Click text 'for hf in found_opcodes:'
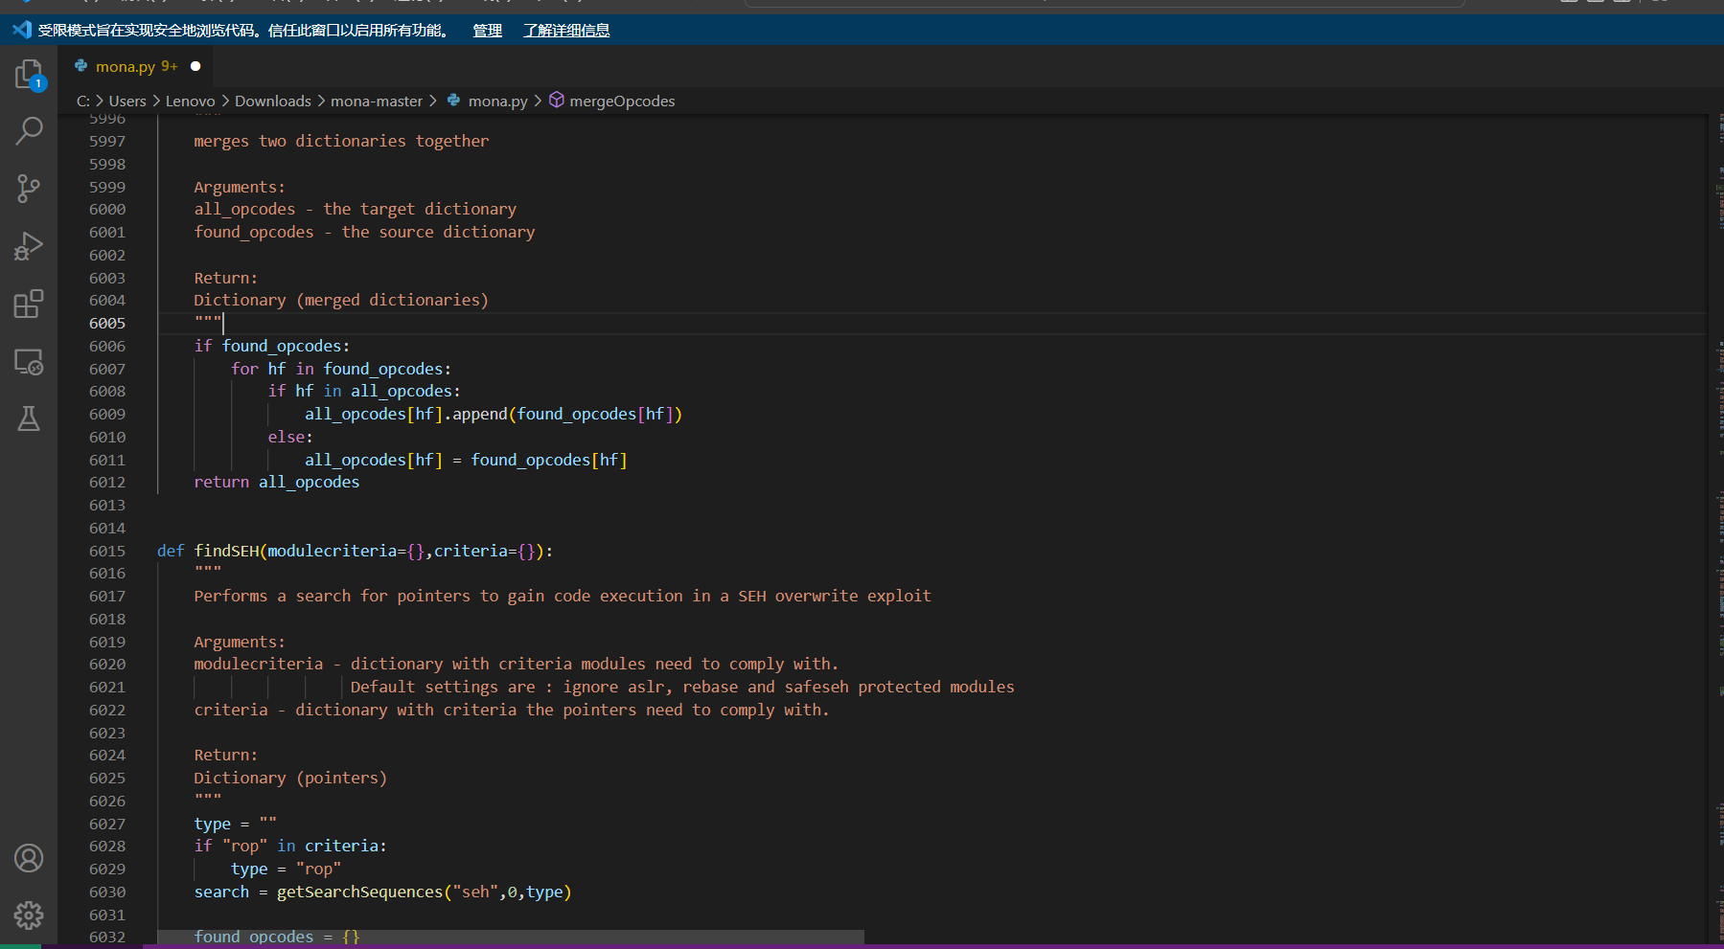This screenshot has width=1724, height=949. [x=341, y=369]
